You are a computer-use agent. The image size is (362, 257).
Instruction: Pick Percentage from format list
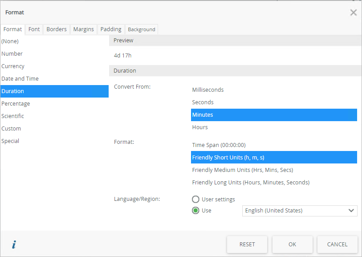coord(16,104)
